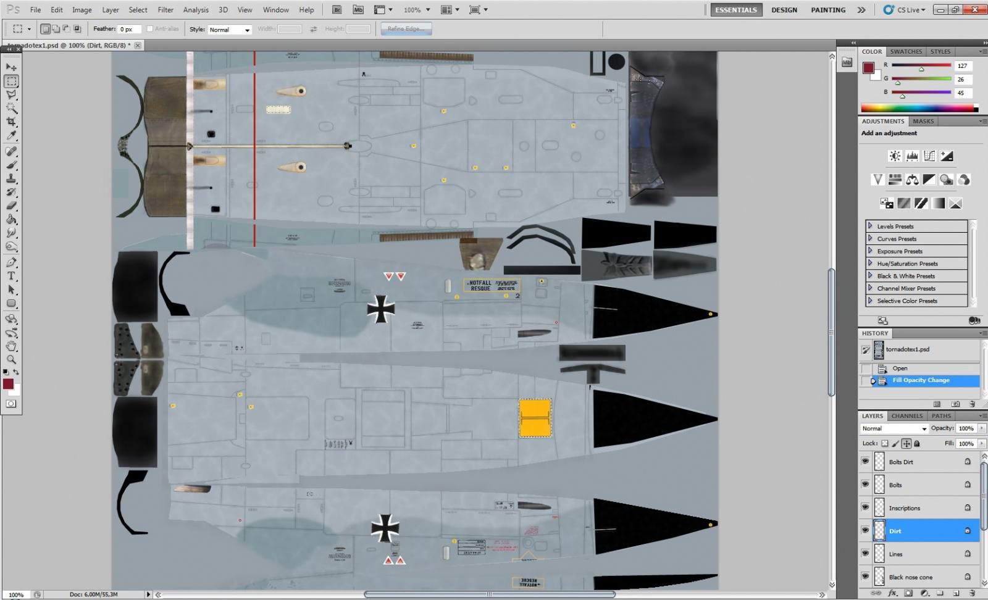988x600 pixels.
Task: Hide the Lines layer
Action: coord(865,554)
